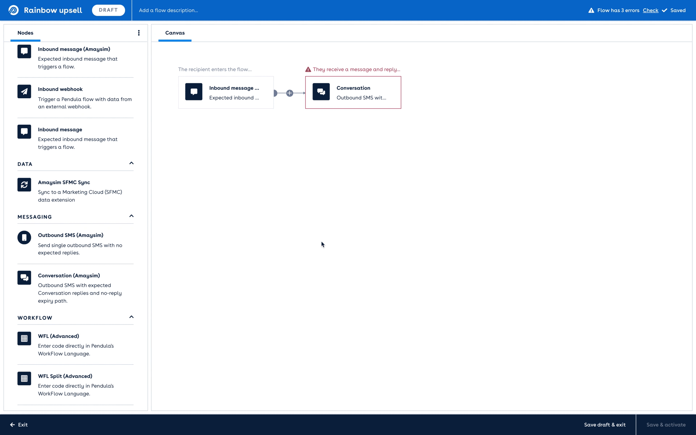This screenshot has height=435, width=696.
Task: Click the Conversation (Amaysim) chat icon
Action: tap(24, 278)
